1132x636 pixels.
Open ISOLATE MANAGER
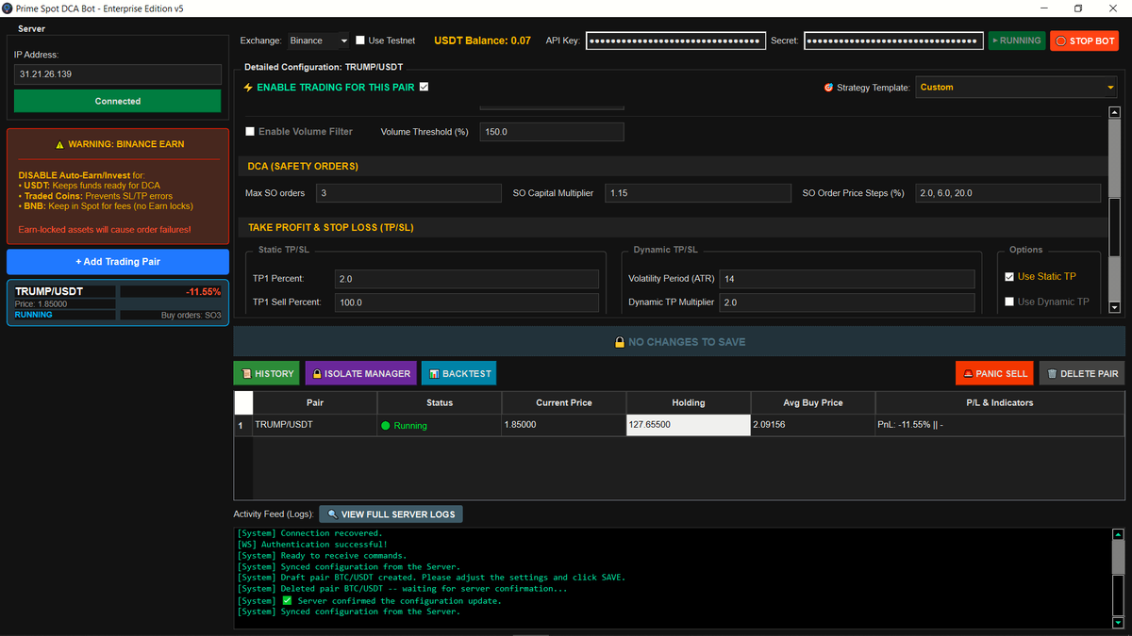[x=360, y=373]
